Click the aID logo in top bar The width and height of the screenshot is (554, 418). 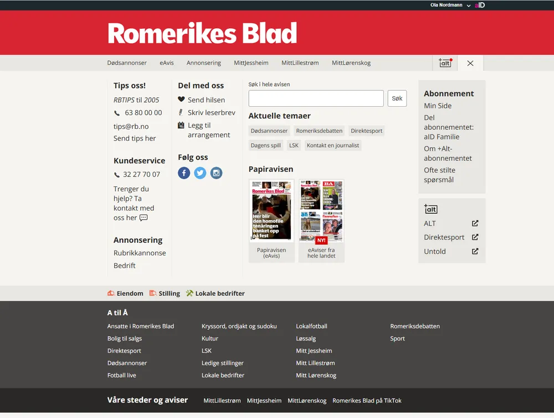pyautogui.click(x=480, y=5)
